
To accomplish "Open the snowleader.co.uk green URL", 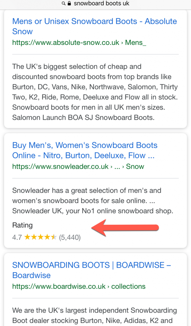I will (x=60, y=166).
